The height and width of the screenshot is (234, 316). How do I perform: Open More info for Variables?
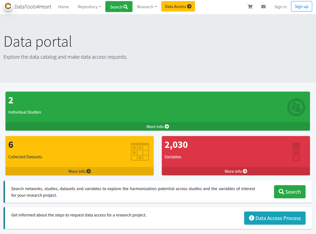pos(236,171)
